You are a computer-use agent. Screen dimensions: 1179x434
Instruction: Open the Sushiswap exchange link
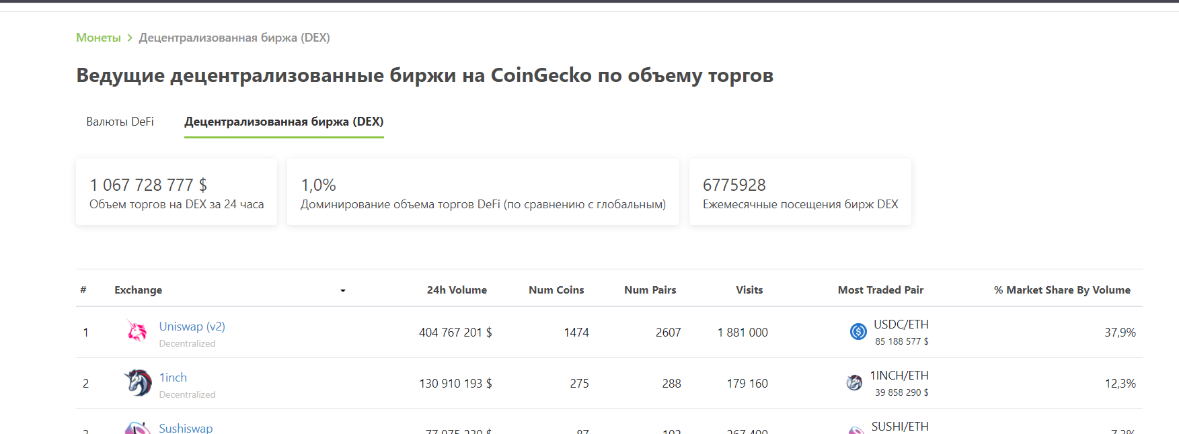[186, 428]
